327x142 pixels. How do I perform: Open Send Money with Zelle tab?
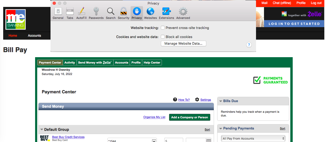point(95,62)
